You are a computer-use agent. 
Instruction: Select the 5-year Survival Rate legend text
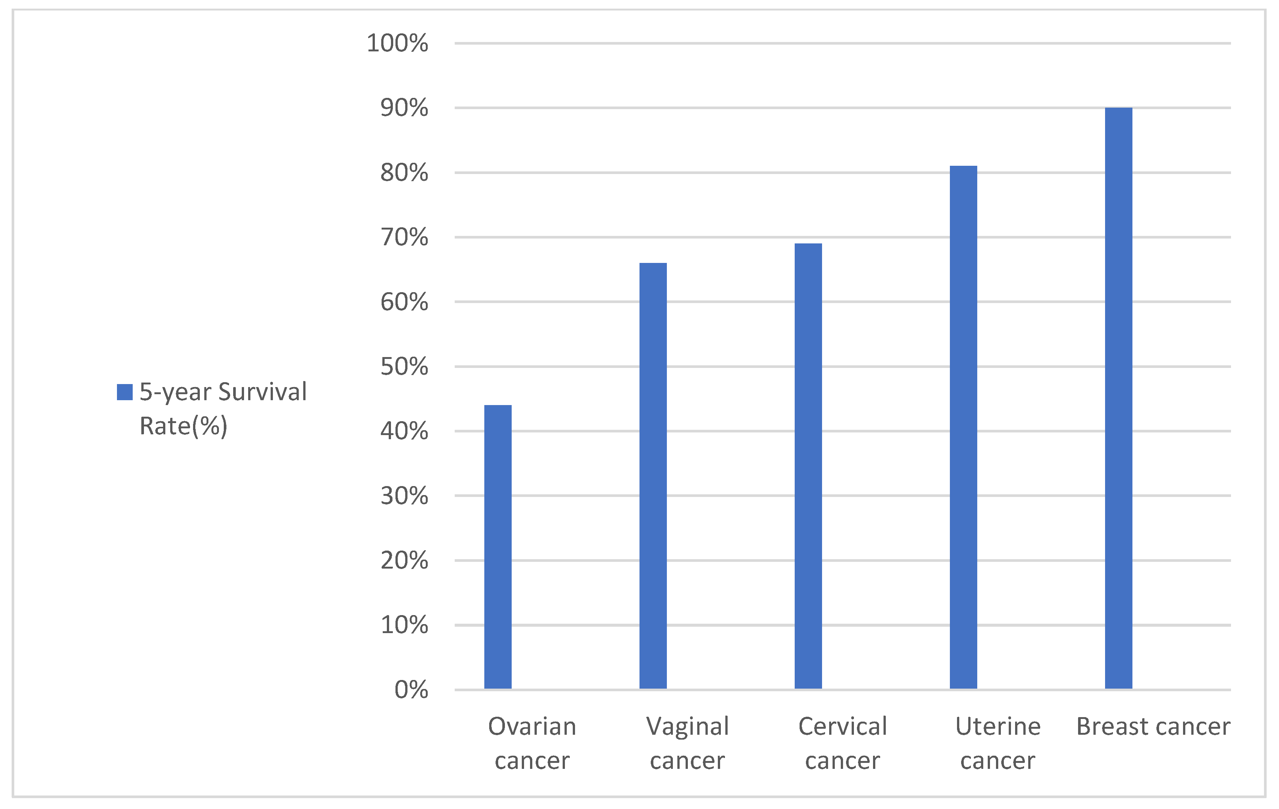[x=223, y=408]
